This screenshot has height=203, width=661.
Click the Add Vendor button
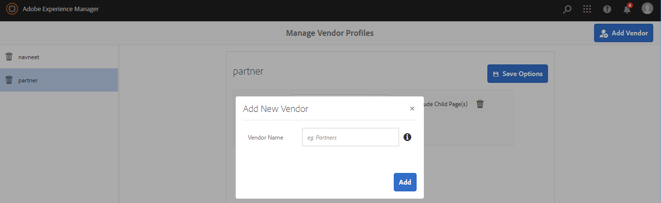624,33
